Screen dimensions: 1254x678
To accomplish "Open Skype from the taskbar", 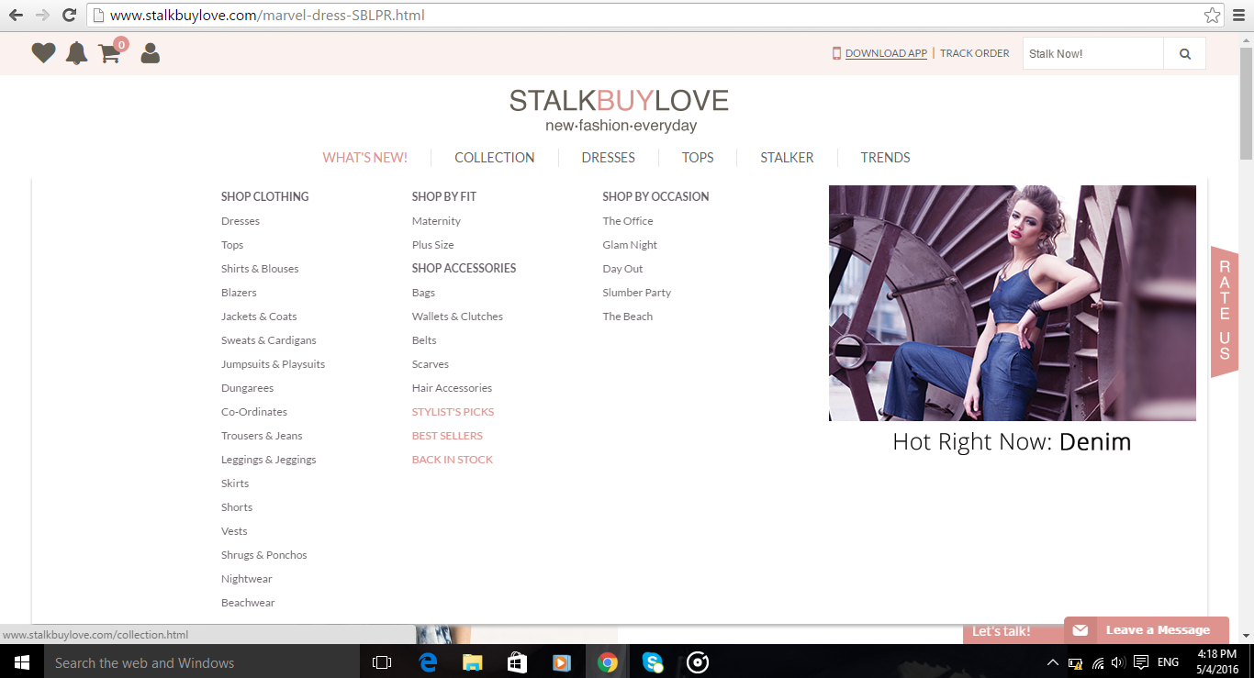I will coord(653,662).
